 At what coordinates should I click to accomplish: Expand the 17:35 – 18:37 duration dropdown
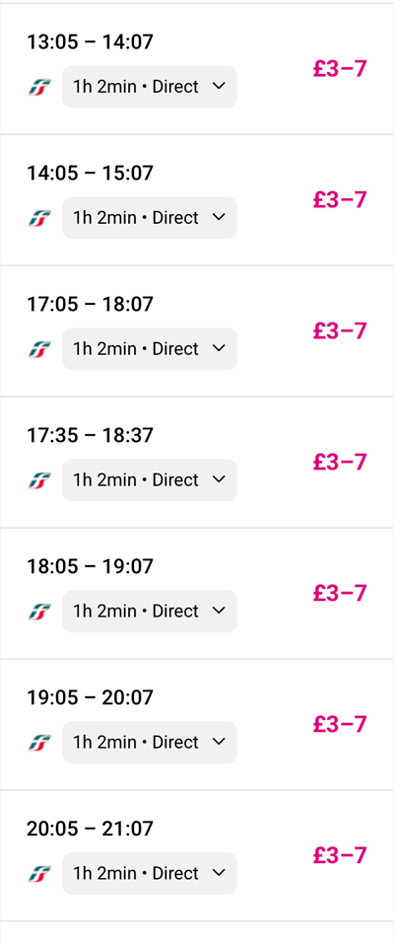point(150,480)
